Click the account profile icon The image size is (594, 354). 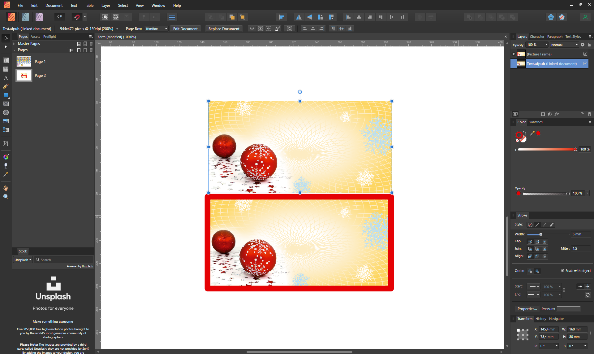(x=585, y=17)
